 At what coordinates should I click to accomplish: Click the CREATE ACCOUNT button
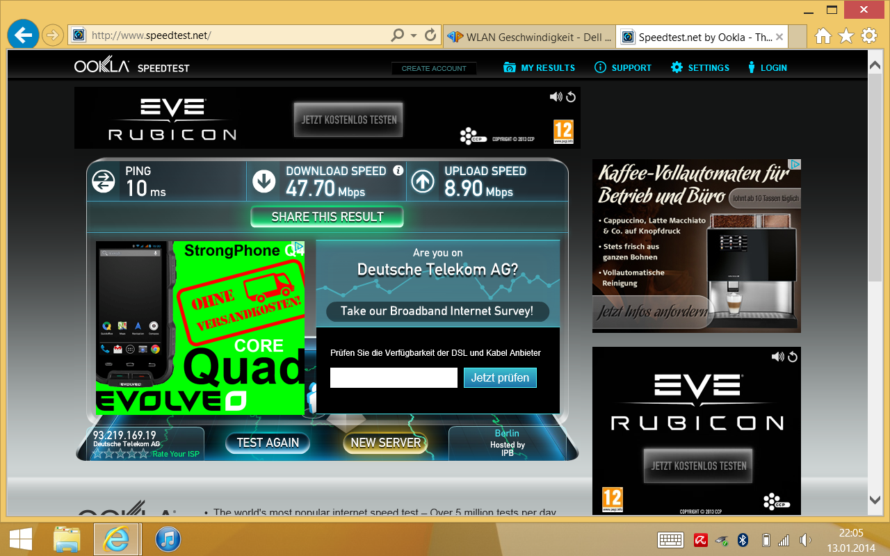point(434,68)
